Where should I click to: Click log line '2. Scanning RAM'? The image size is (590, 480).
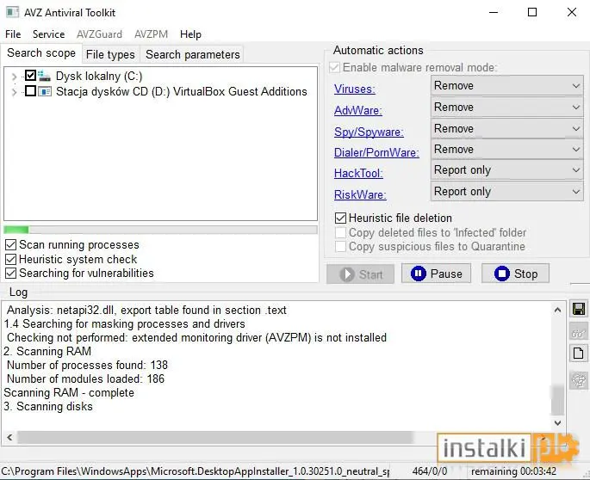pos(47,351)
